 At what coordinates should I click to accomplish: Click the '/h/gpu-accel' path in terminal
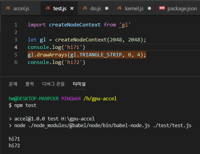[x=100, y=98]
